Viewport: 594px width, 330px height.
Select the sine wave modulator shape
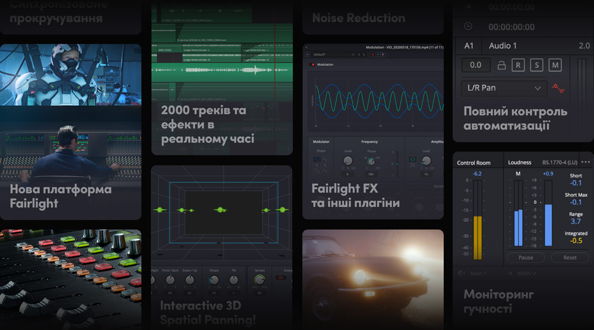click(x=317, y=161)
